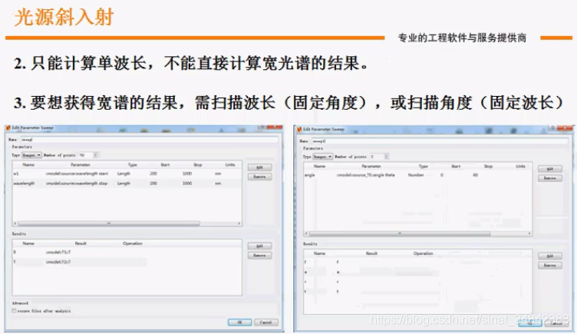Click the slide title '光源斜入射'
This screenshot has width=577, height=334.
pyautogui.click(x=64, y=18)
